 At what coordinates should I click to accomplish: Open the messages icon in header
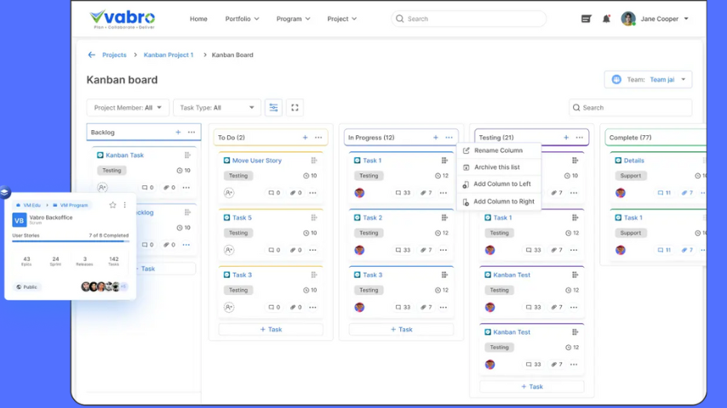coord(586,19)
